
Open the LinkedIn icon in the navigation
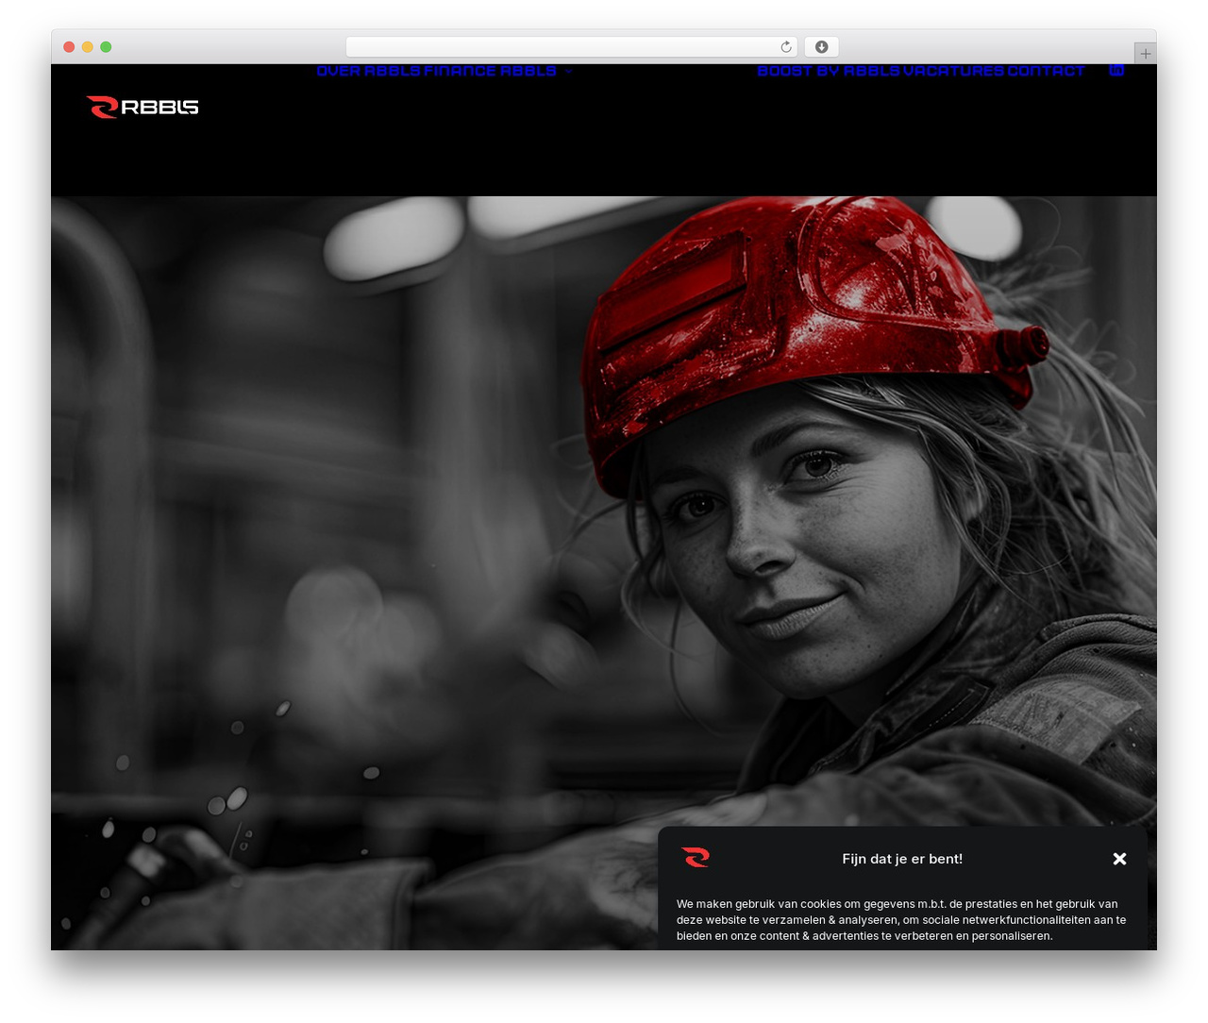(1116, 71)
